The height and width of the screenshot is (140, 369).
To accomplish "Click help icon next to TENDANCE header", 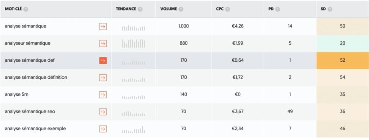I will [x=140, y=9].
